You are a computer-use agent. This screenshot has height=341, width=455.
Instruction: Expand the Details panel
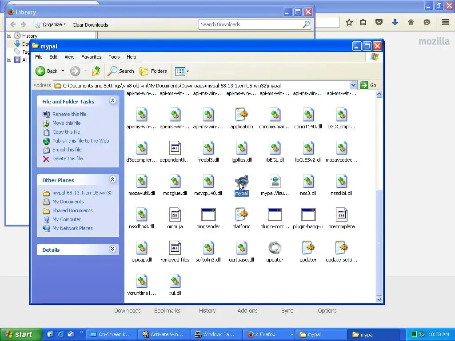click(x=112, y=249)
